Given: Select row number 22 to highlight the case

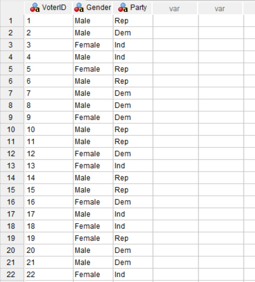Looking at the screenshot, I should (x=12, y=274).
